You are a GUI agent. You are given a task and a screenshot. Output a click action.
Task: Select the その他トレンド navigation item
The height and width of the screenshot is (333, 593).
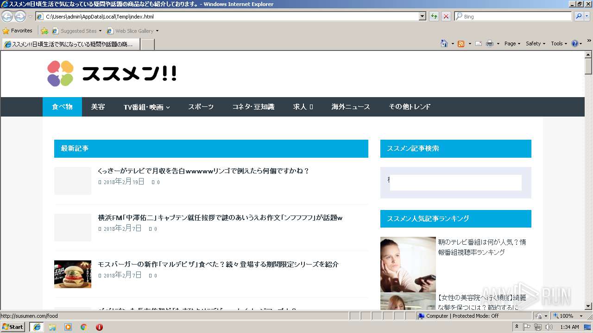pos(410,107)
